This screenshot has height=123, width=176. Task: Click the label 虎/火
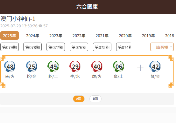(x=97, y=77)
